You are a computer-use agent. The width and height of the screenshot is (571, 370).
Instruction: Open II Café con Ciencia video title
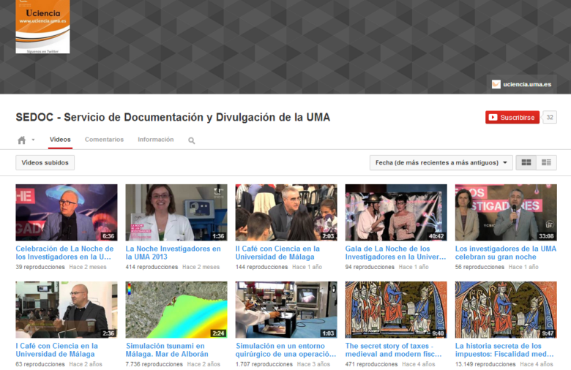(277, 253)
